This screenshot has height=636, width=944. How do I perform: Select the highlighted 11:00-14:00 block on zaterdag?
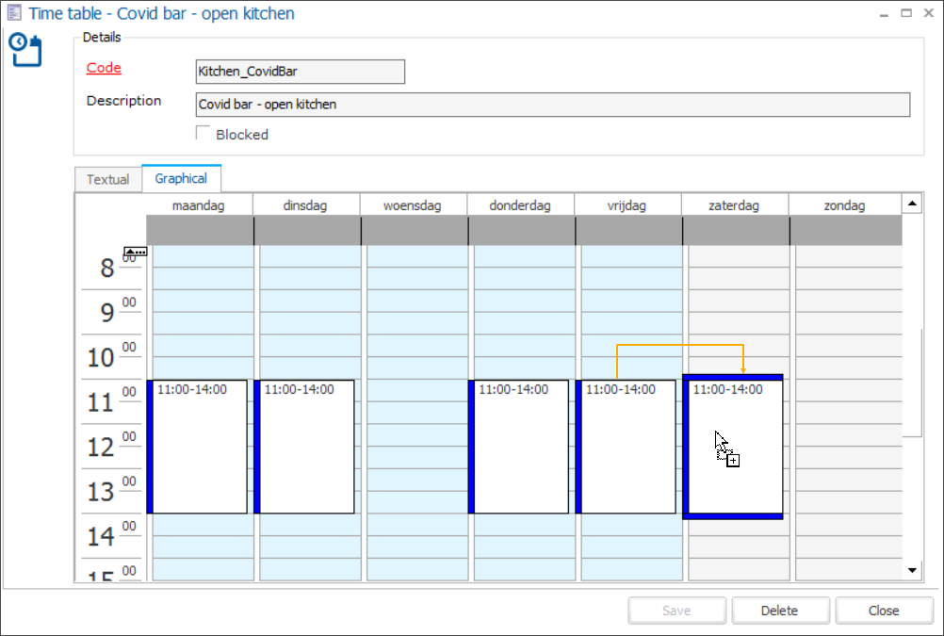coord(735,447)
